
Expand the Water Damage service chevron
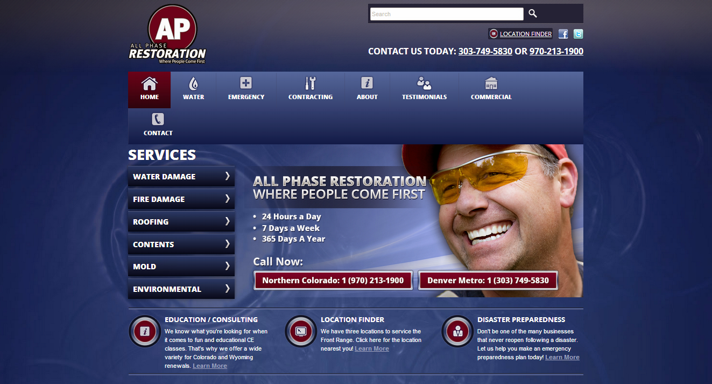pyautogui.click(x=228, y=176)
